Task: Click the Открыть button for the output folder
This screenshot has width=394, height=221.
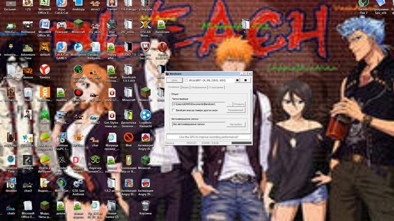Action: tap(239, 104)
